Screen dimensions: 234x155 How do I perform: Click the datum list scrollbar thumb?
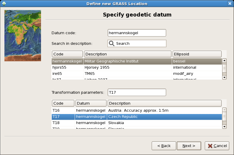224,68
